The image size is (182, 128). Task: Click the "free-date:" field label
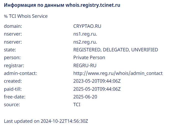14,97
